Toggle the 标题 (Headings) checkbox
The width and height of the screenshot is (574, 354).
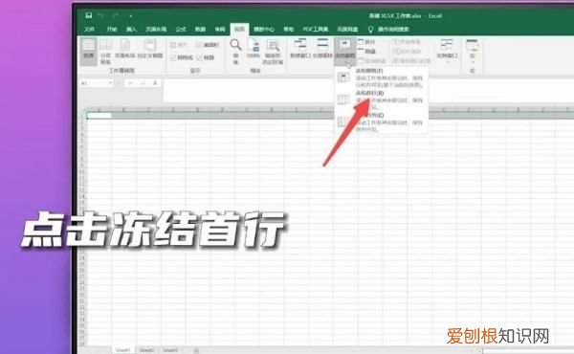[205, 57]
